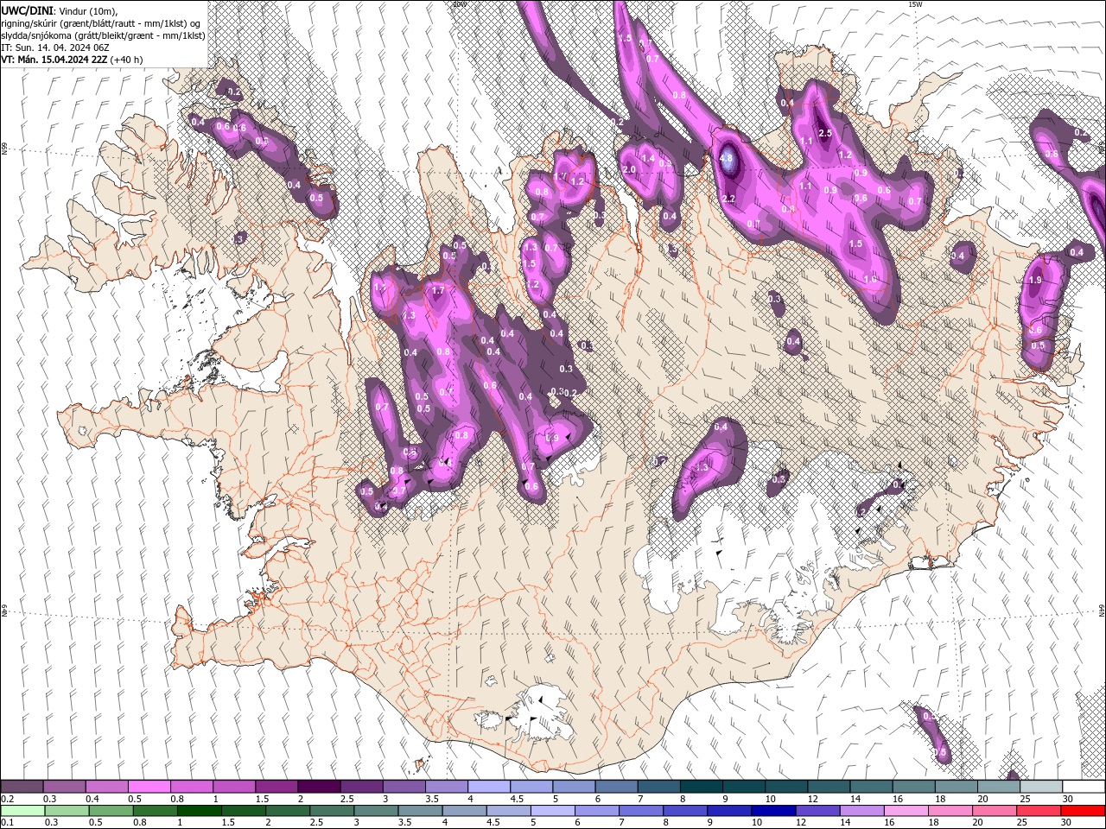The image size is (1106, 829).
Task: Click the 1.9 value on the east coast
Action: [x=1035, y=280]
